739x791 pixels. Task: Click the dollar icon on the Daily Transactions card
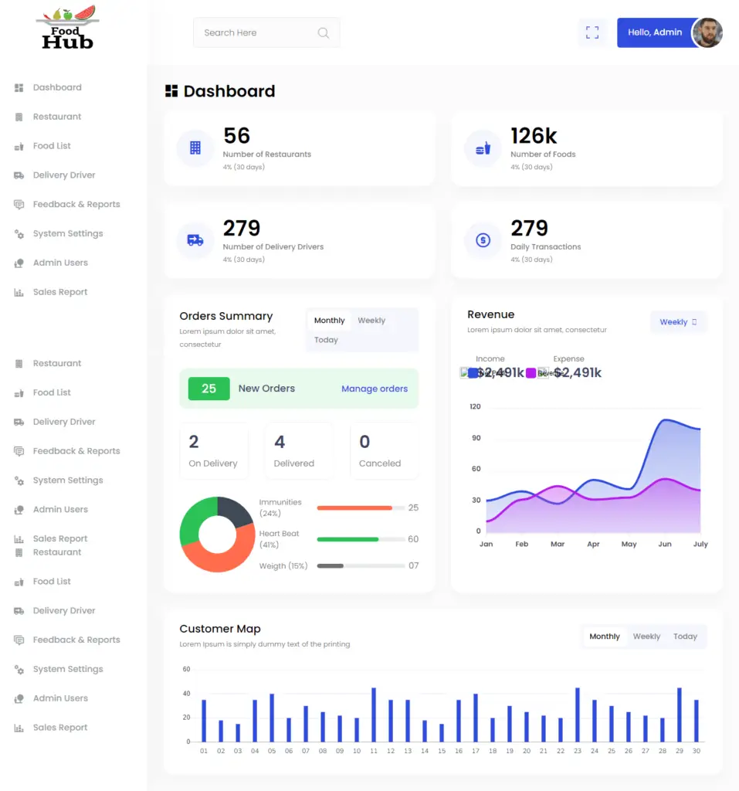click(483, 240)
